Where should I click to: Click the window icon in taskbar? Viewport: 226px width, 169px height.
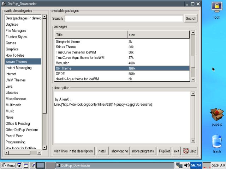coord(26,165)
